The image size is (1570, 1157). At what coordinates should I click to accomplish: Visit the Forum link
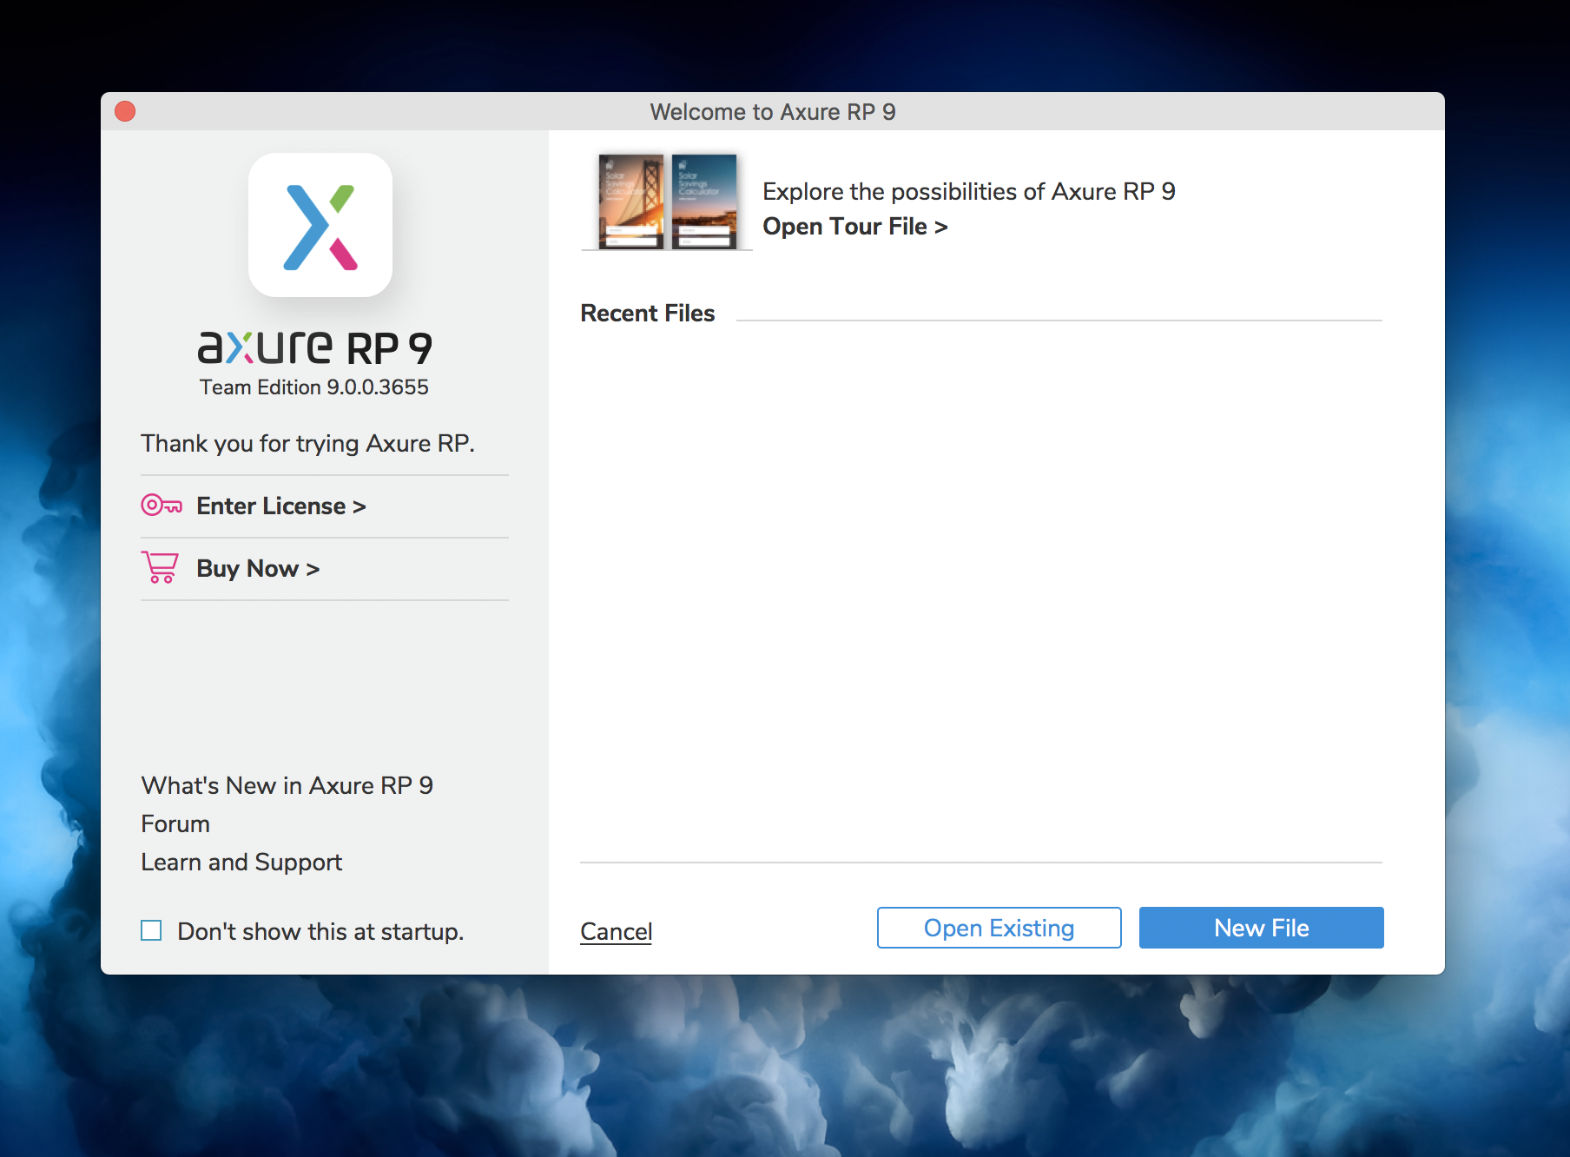pyautogui.click(x=175, y=823)
